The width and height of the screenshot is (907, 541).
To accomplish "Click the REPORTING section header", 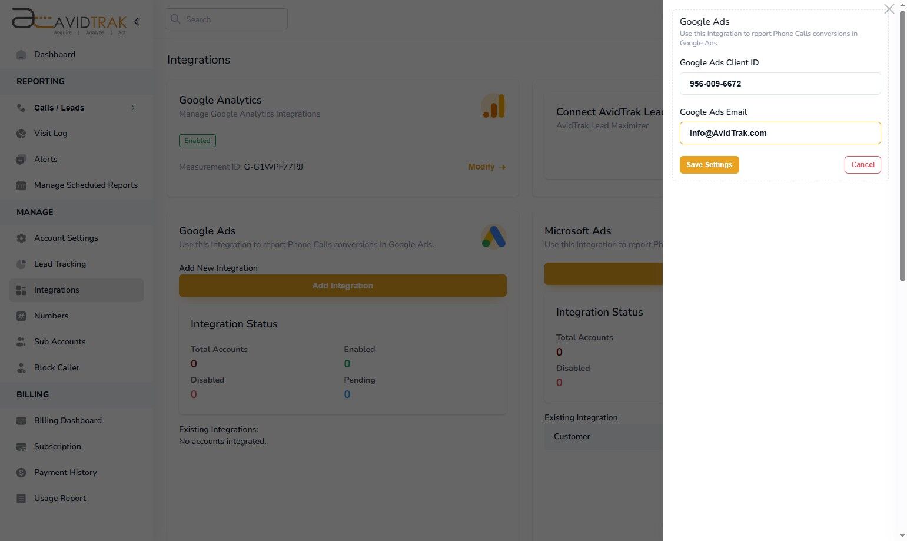I will 41,82.
